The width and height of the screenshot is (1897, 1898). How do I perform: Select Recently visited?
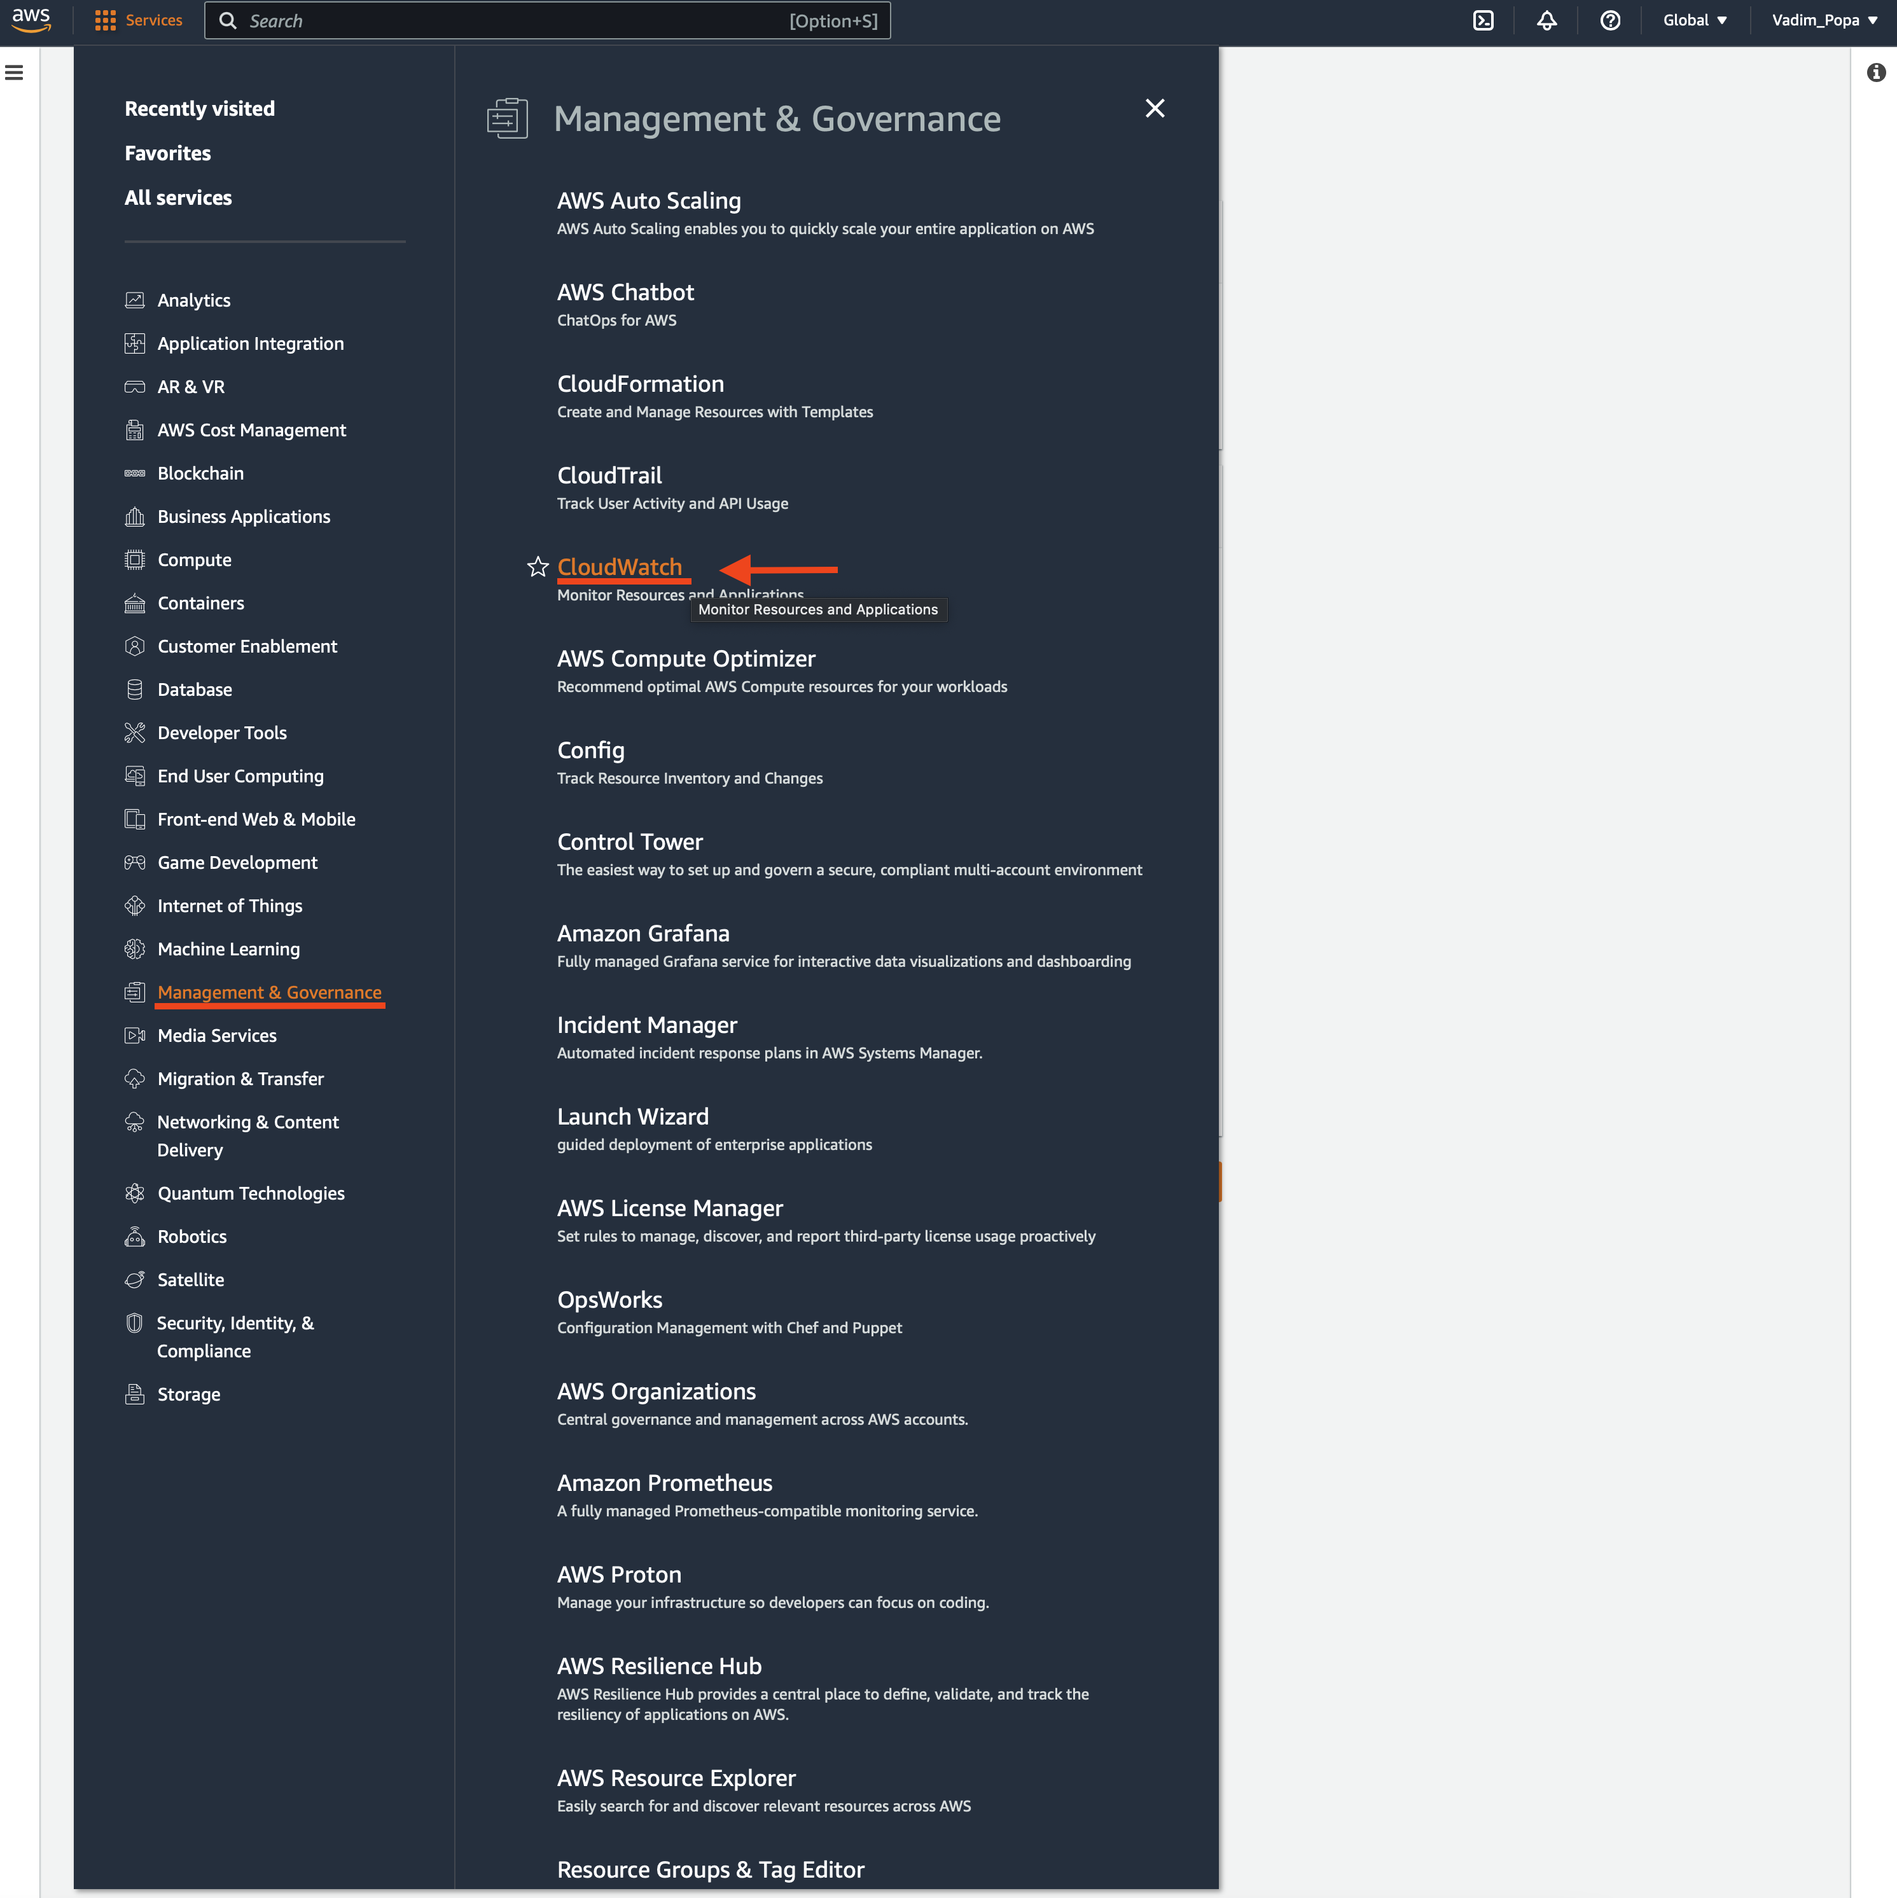pos(199,108)
